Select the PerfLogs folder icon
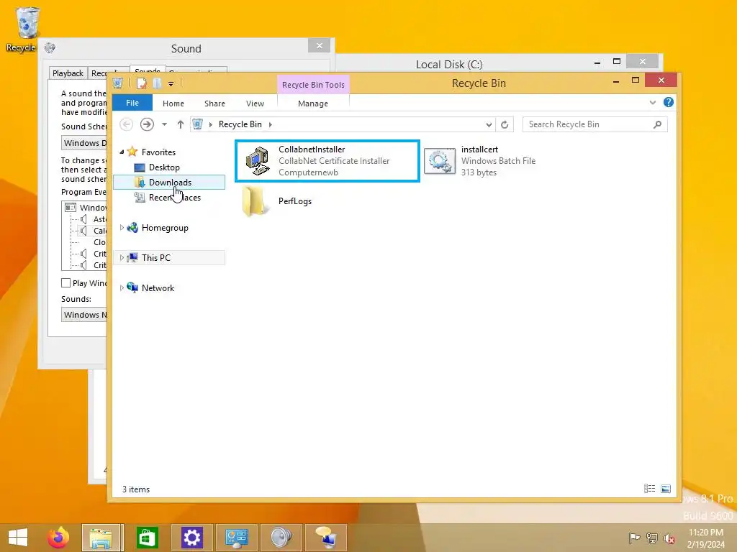The height and width of the screenshot is (552, 737). pos(256,201)
